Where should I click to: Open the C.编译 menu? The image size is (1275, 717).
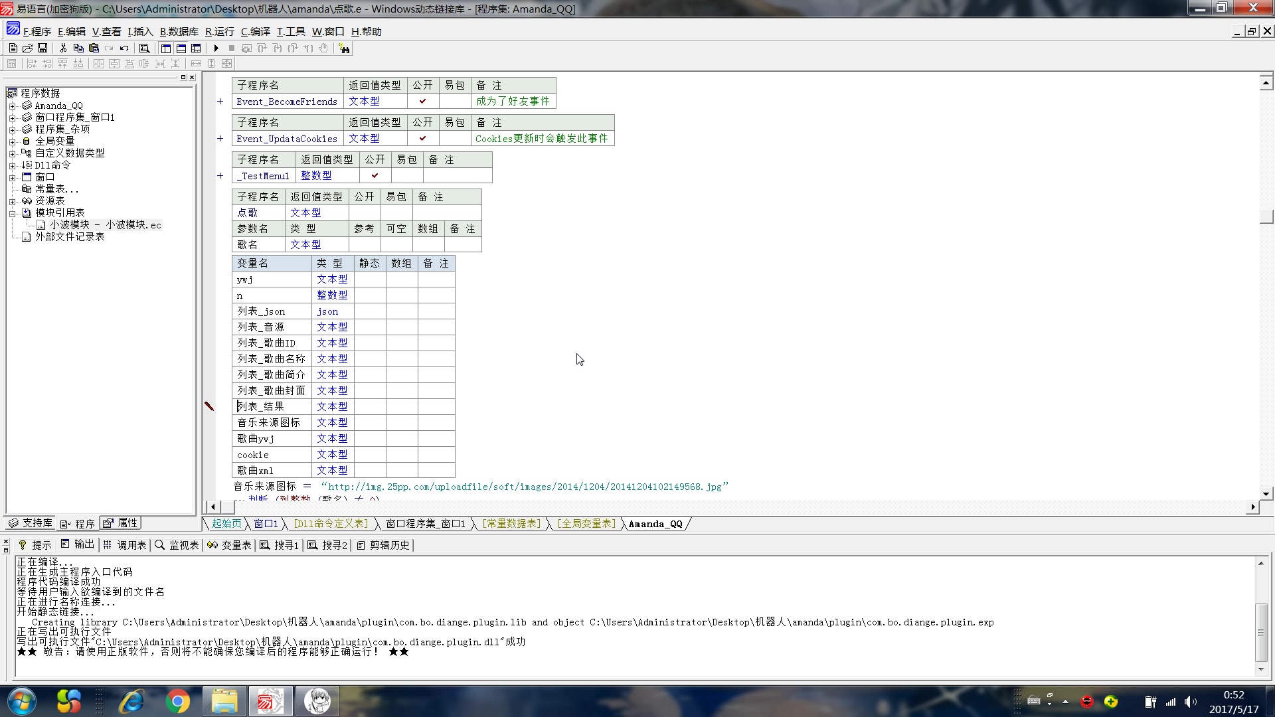255,31
